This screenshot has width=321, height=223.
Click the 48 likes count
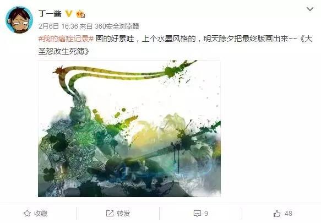tap(289, 214)
